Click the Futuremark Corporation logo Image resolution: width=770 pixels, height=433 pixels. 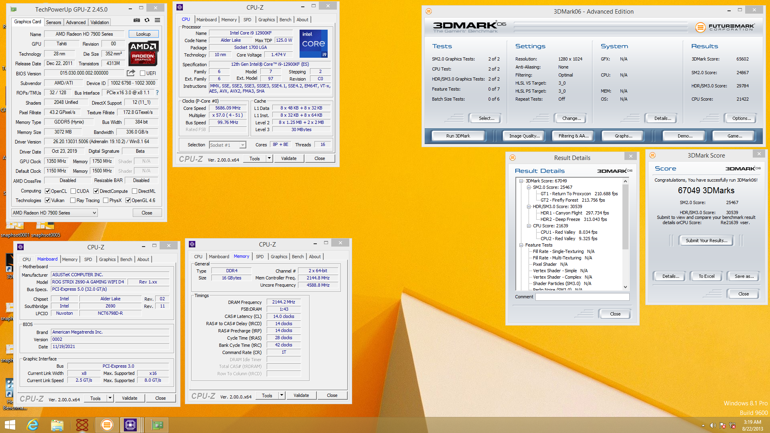[x=725, y=27]
